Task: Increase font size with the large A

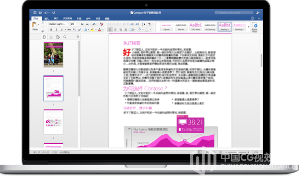Action: [82, 24]
